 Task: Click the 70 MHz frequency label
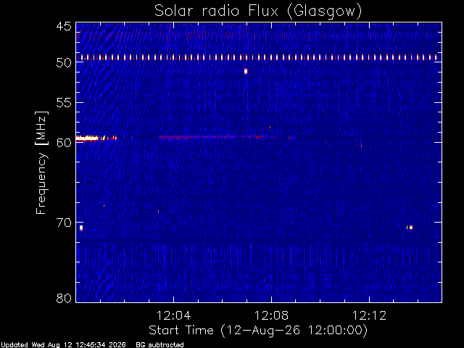pyautogui.click(x=64, y=223)
